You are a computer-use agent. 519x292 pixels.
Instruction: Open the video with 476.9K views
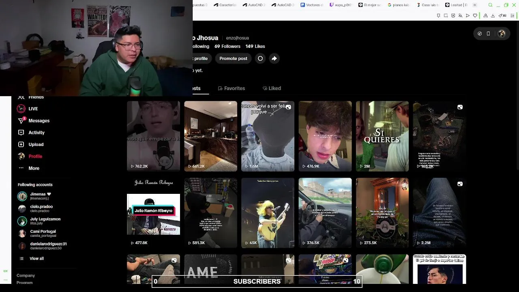pyautogui.click(x=325, y=136)
